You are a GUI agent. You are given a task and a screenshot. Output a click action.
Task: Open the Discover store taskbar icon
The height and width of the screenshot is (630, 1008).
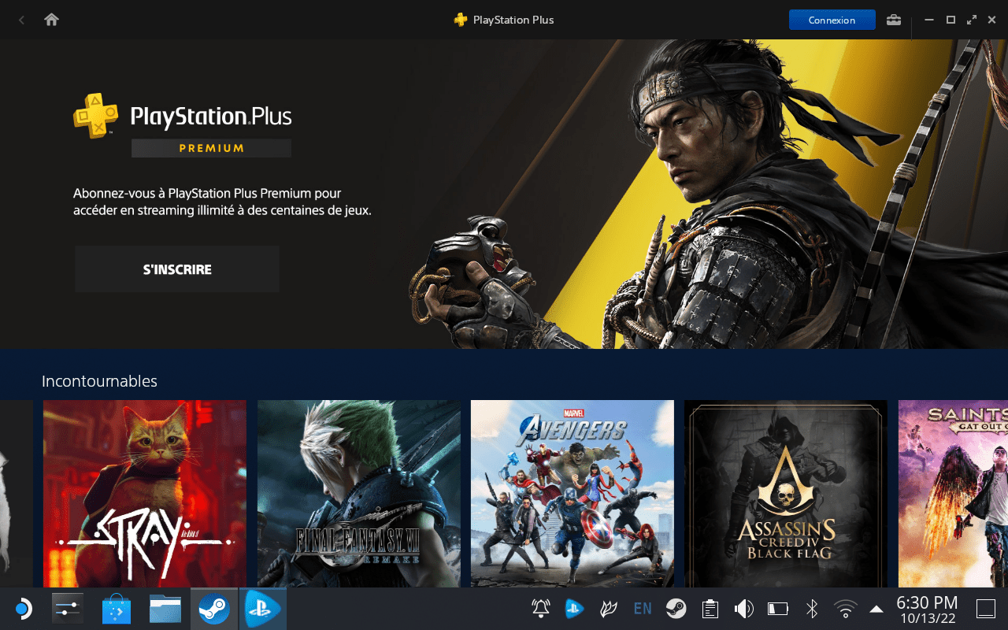[117, 609]
